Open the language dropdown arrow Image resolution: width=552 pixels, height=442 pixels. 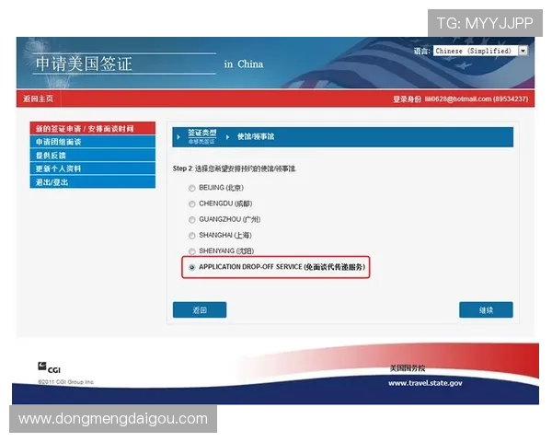click(523, 51)
